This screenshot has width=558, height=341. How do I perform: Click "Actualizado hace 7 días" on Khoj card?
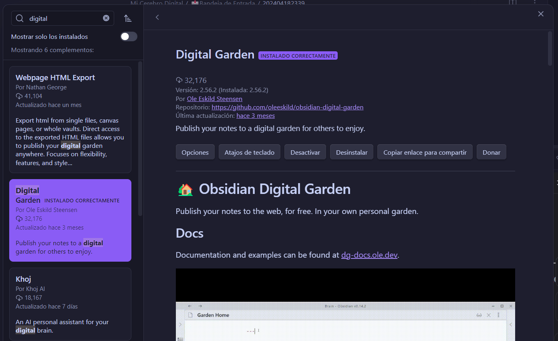pos(47,307)
